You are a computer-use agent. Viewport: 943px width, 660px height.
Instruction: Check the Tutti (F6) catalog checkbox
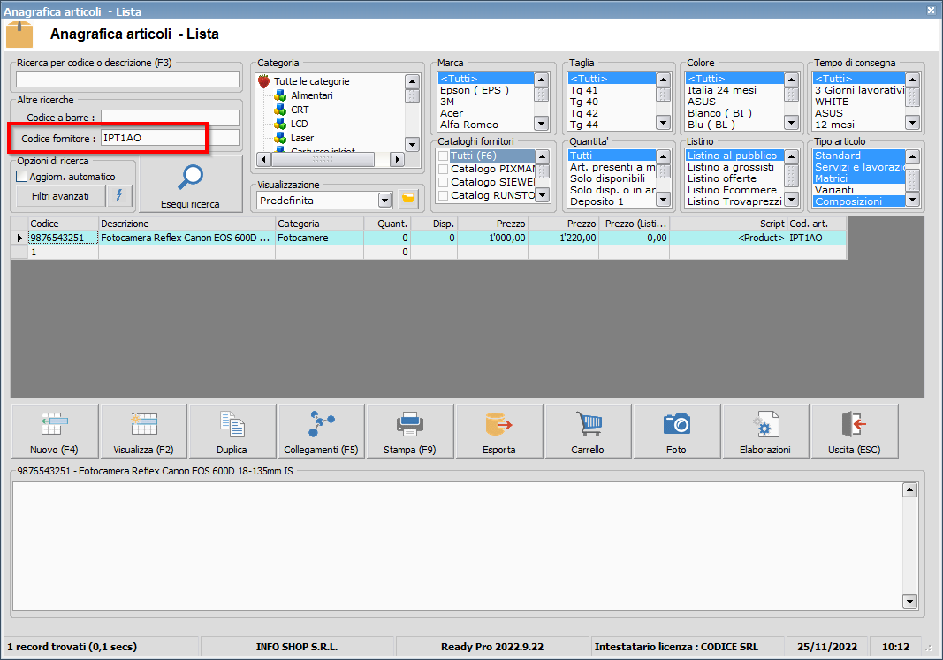tap(444, 156)
